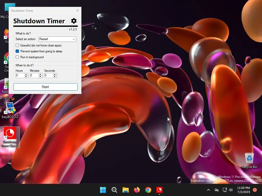Viewport: 262px width, 196px height.
Task: Open taskbar Search
Action: [114, 190]
